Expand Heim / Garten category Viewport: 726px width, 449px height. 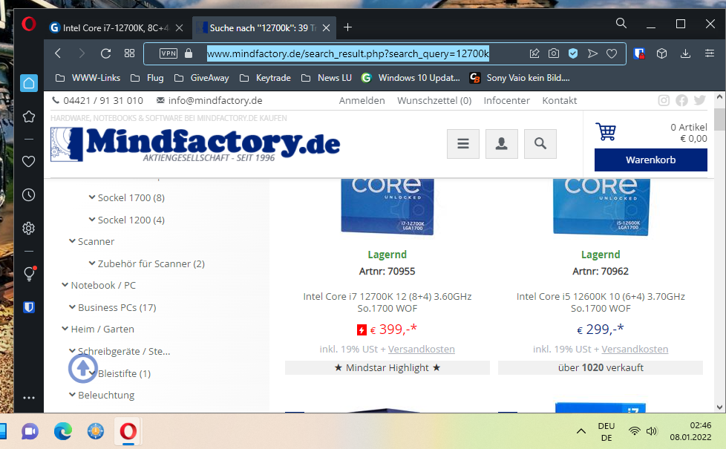point(98,329)
